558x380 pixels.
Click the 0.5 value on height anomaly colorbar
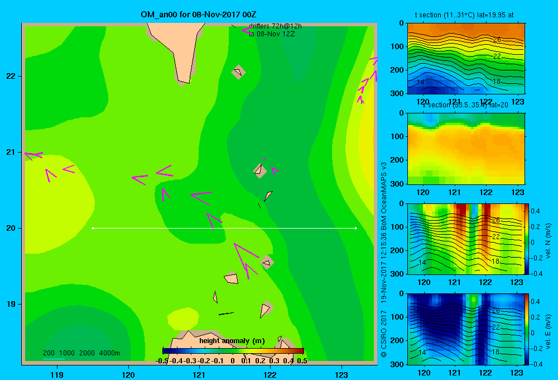tap(302, 361)
